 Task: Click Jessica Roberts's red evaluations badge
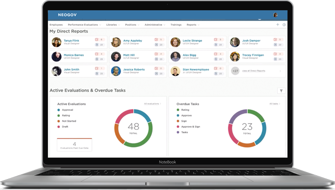click(x=159, y=68)
